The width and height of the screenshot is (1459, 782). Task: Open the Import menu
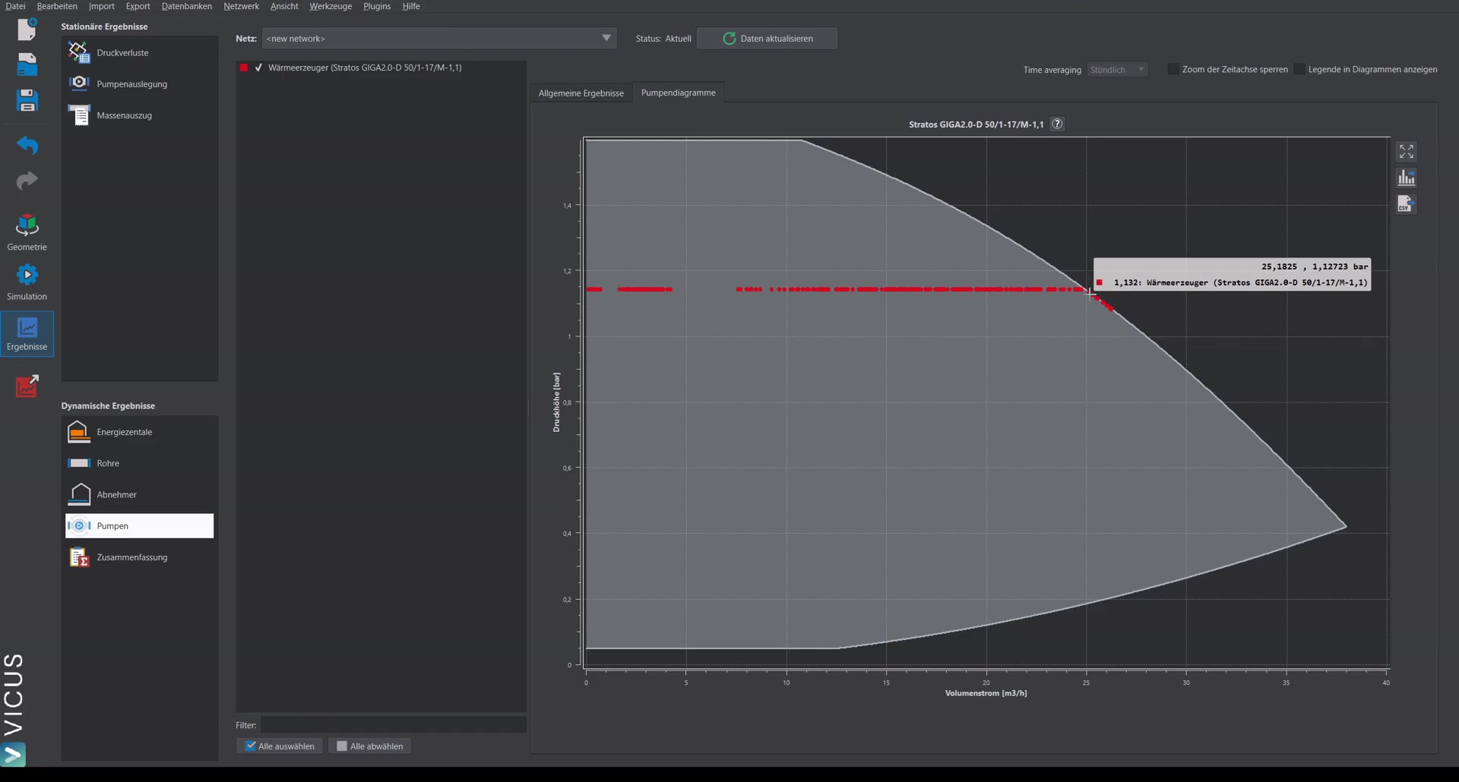coord(101,6)
